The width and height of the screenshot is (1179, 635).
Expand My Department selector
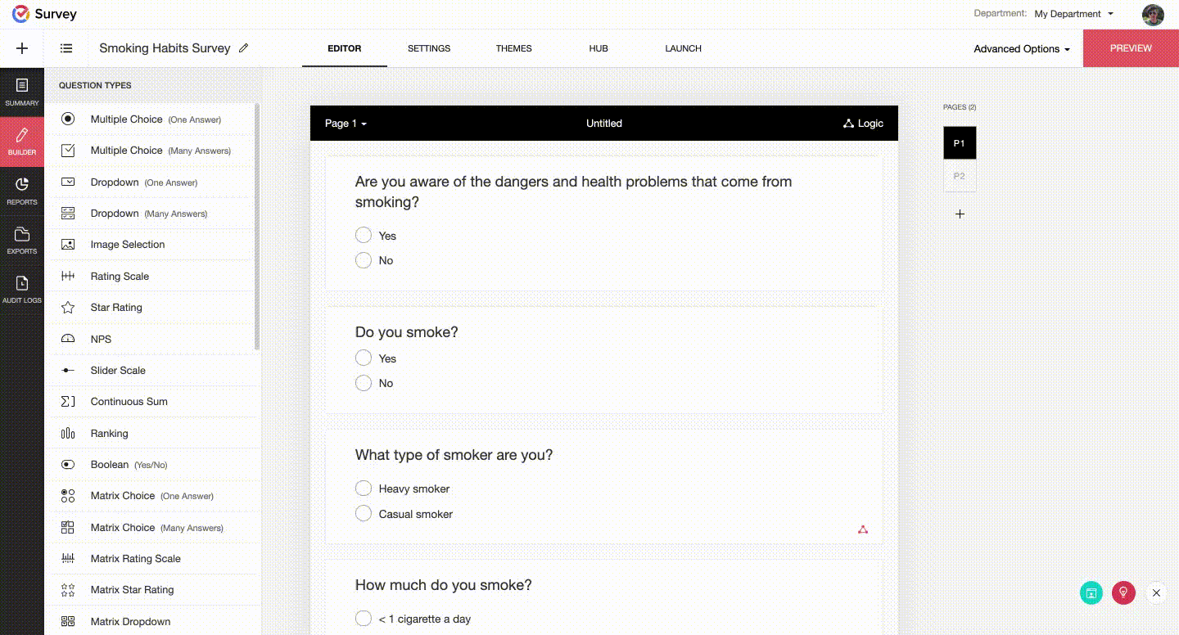tap(1073, 14)
